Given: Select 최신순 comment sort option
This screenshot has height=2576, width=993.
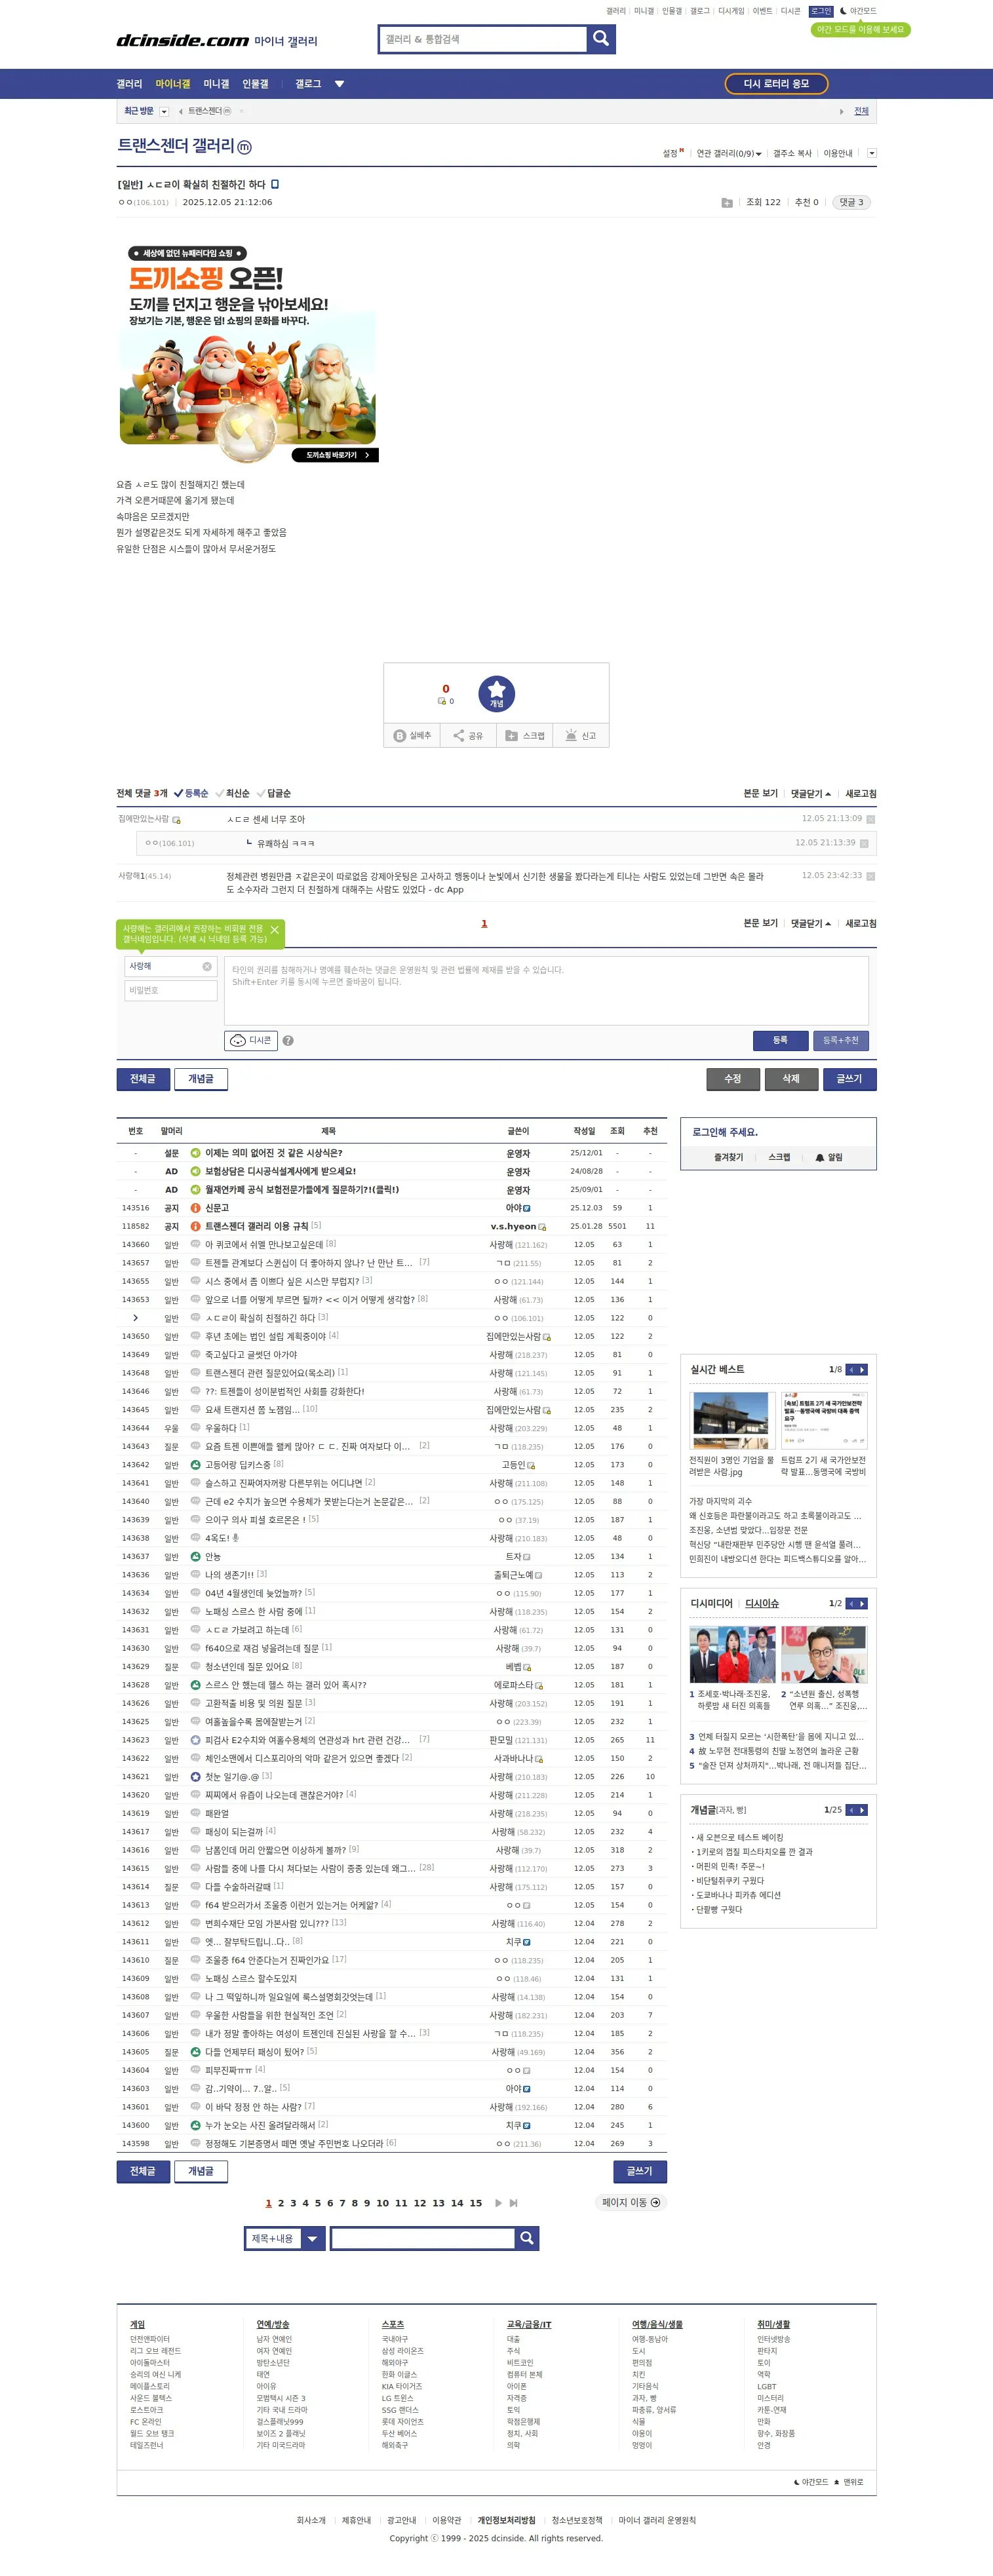Looking at the screenshot, I should 232,793.
